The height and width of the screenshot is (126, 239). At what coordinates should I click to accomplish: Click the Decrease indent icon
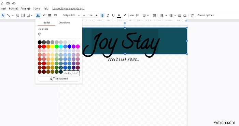click(180, 15)
